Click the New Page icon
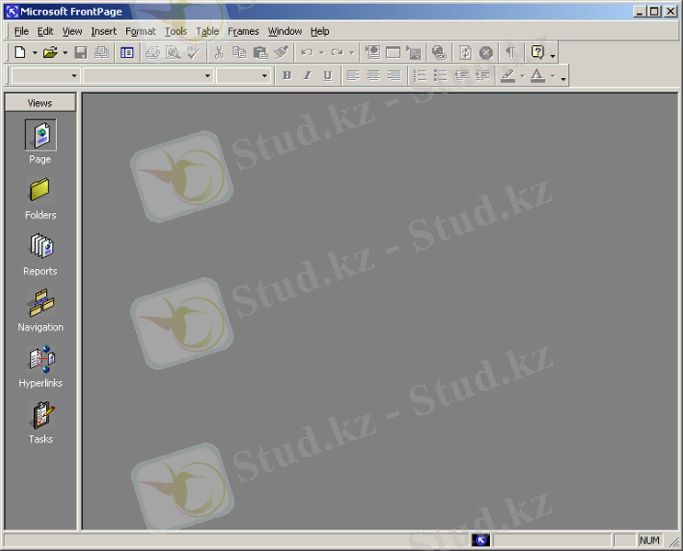Screen dimensions: 683x551 (19, 53)
